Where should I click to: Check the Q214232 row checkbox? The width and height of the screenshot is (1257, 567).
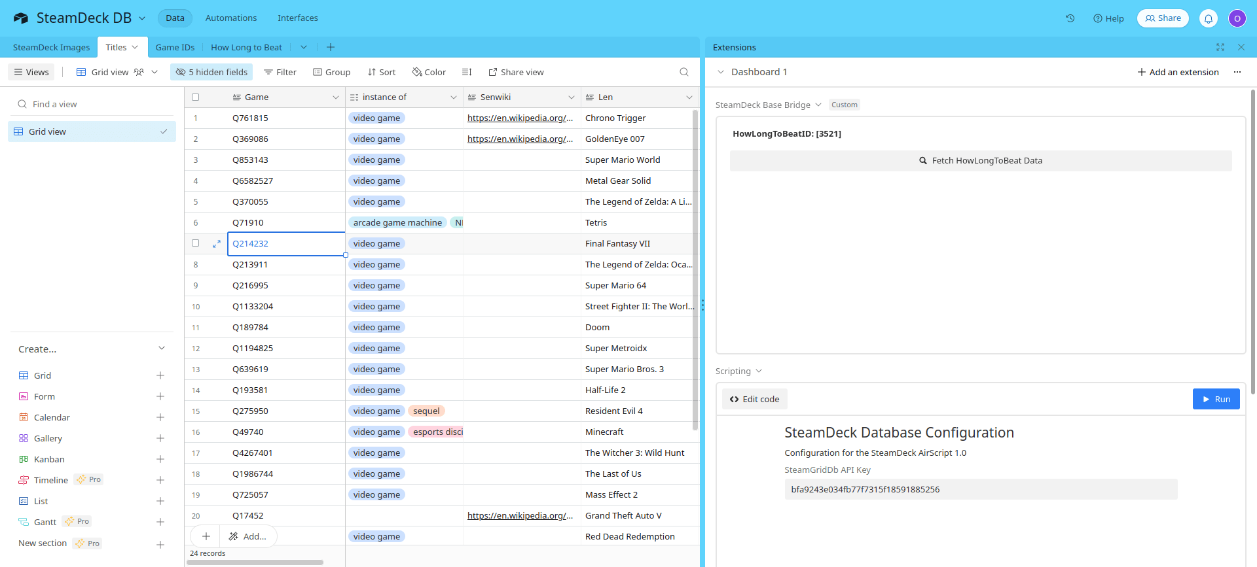tap(195, 243)
